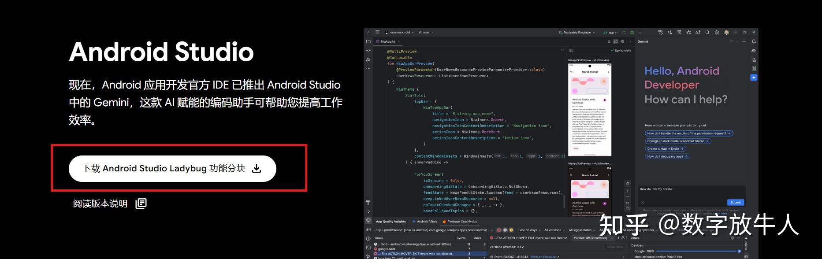Click the release notes document icon
Image resolution: width=822 pixels, height=259 pixels.
coord(141,203)
